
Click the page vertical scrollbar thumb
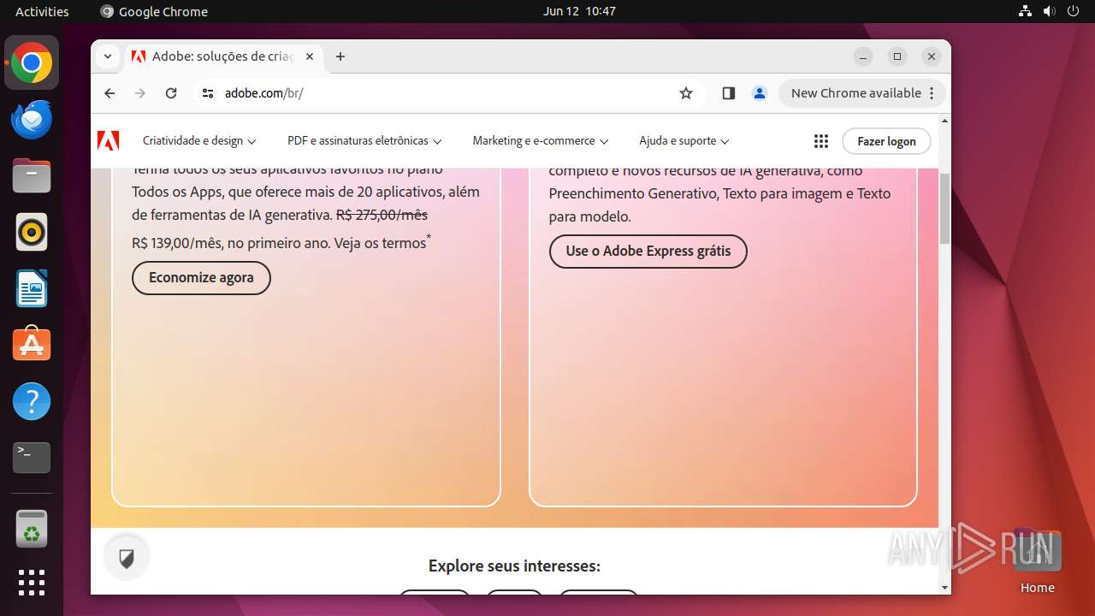coord(944,208)
